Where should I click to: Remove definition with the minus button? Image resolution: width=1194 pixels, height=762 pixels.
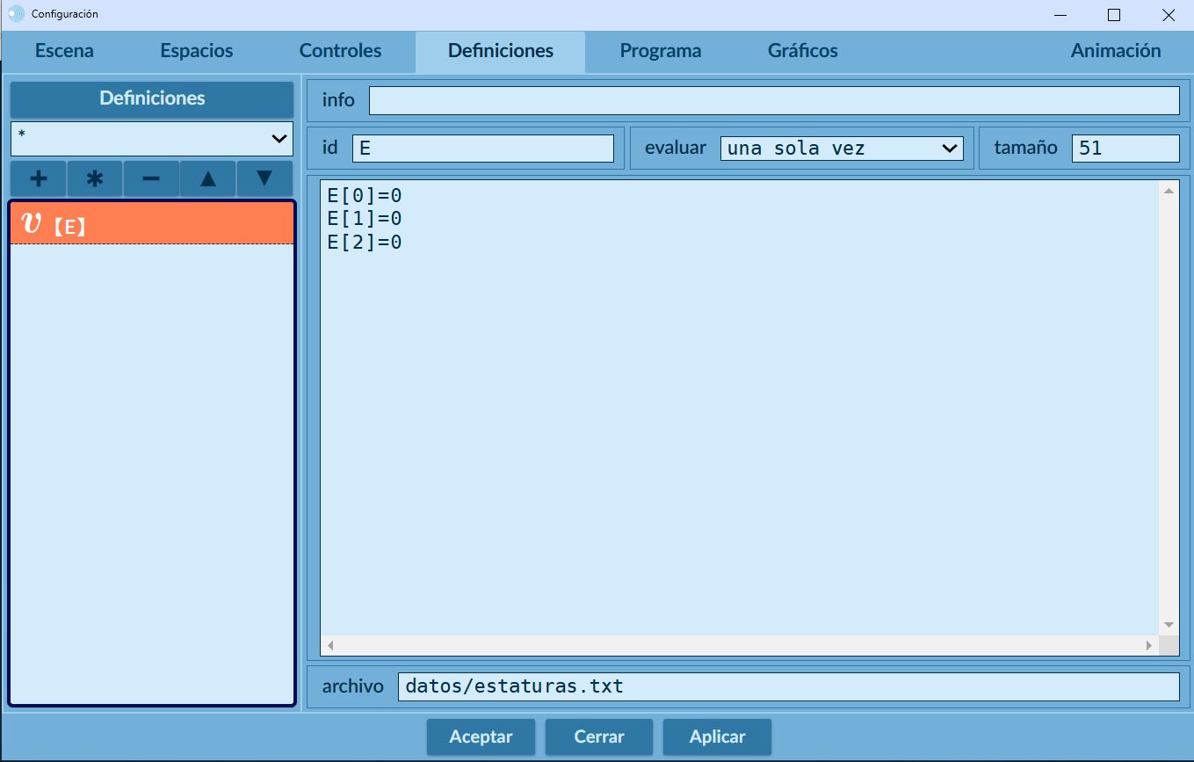[x=151, y=178]
